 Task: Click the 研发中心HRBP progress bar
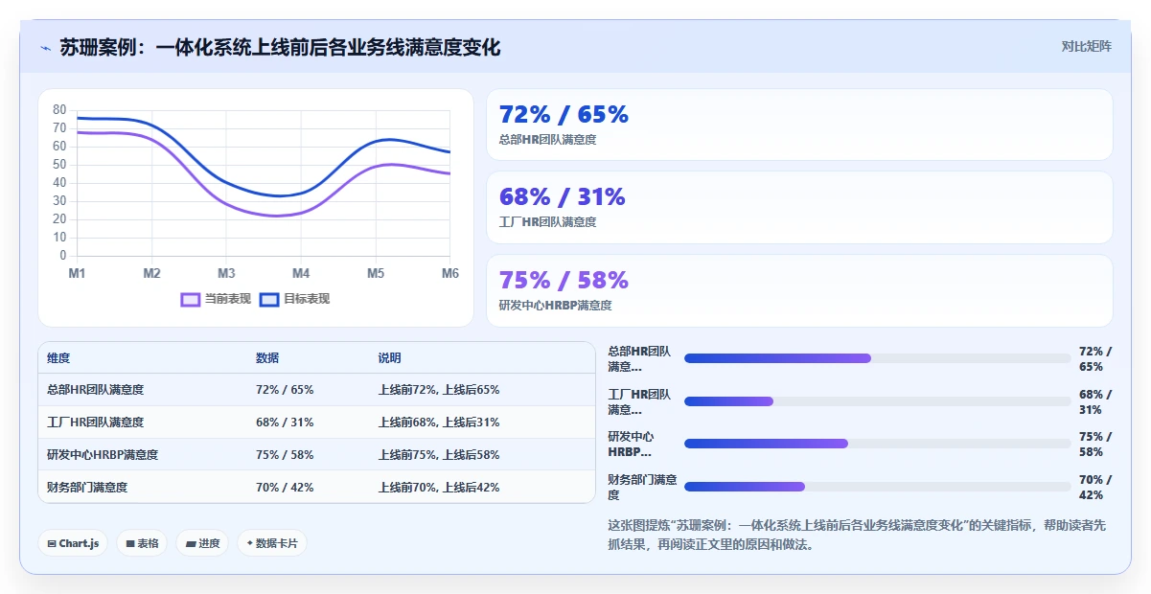point(877,444)
